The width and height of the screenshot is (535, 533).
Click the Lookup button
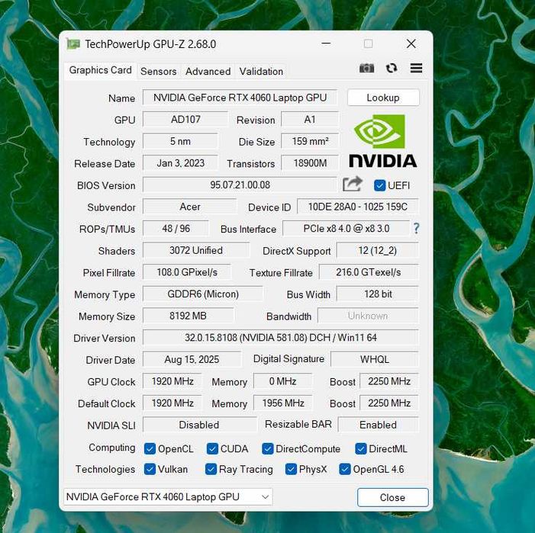point(383,98)
